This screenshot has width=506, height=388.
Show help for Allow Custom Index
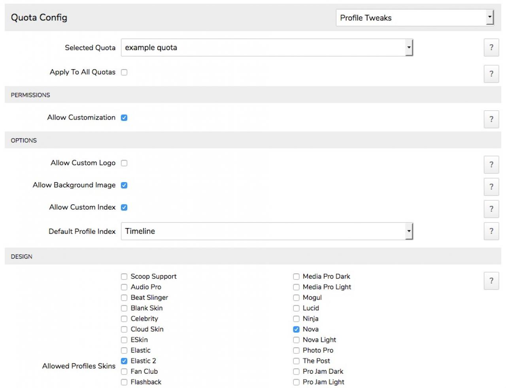pyautogui.click(x=491, y=209)
